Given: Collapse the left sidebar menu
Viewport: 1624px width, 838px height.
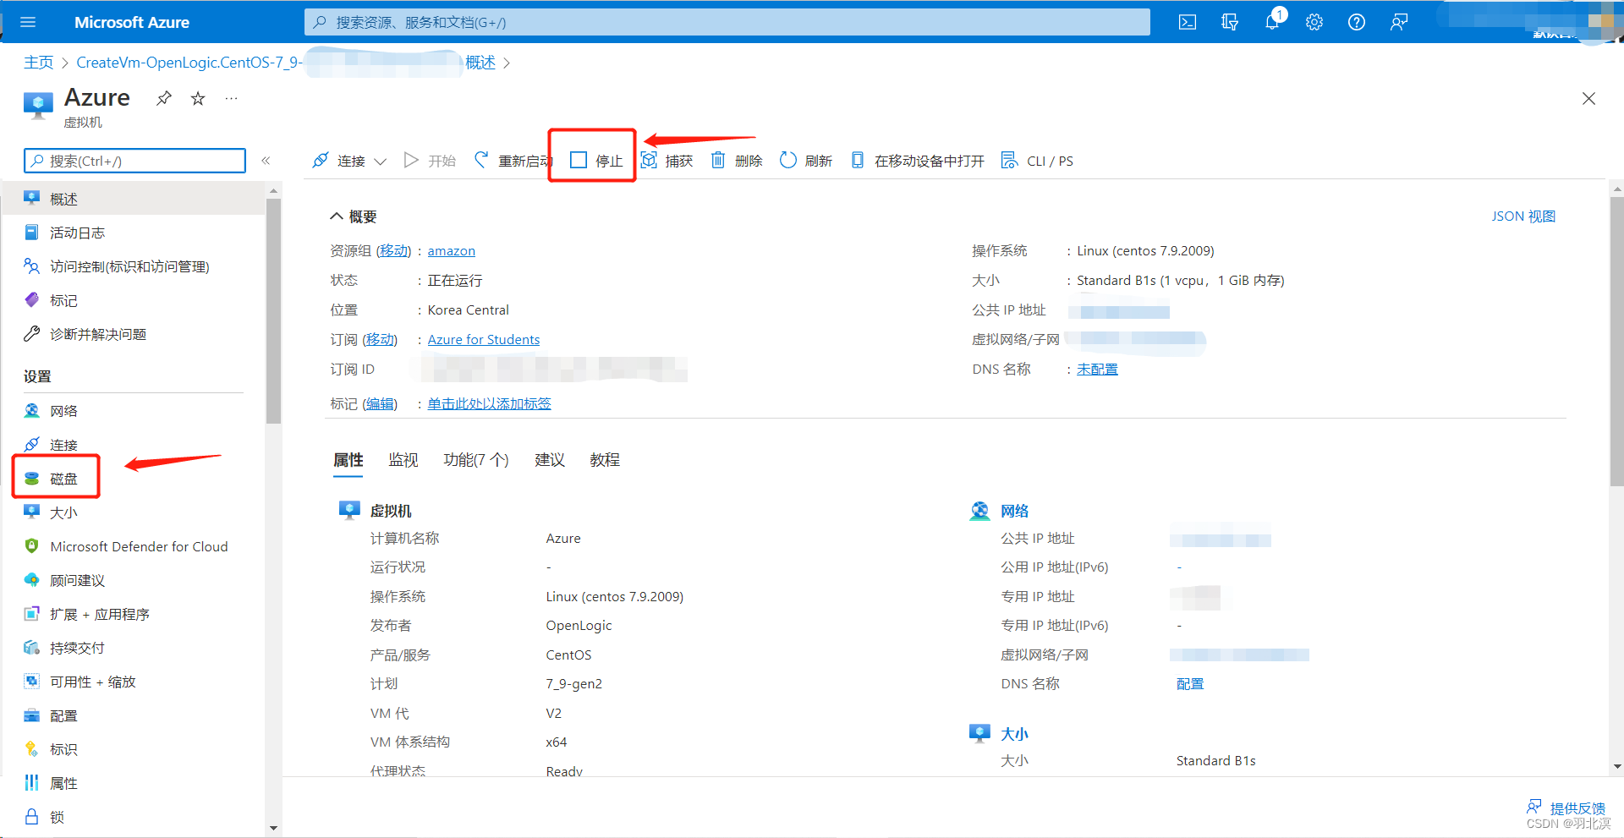Looking at the screenshot, I should click(266, 161).
